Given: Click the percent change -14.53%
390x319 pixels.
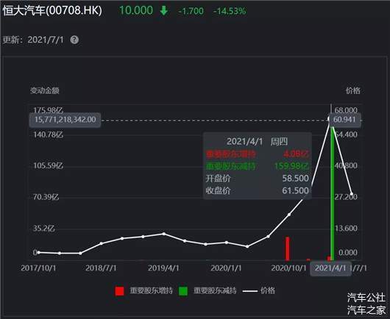Looking at the screenshot, I should tap(230, 11).
